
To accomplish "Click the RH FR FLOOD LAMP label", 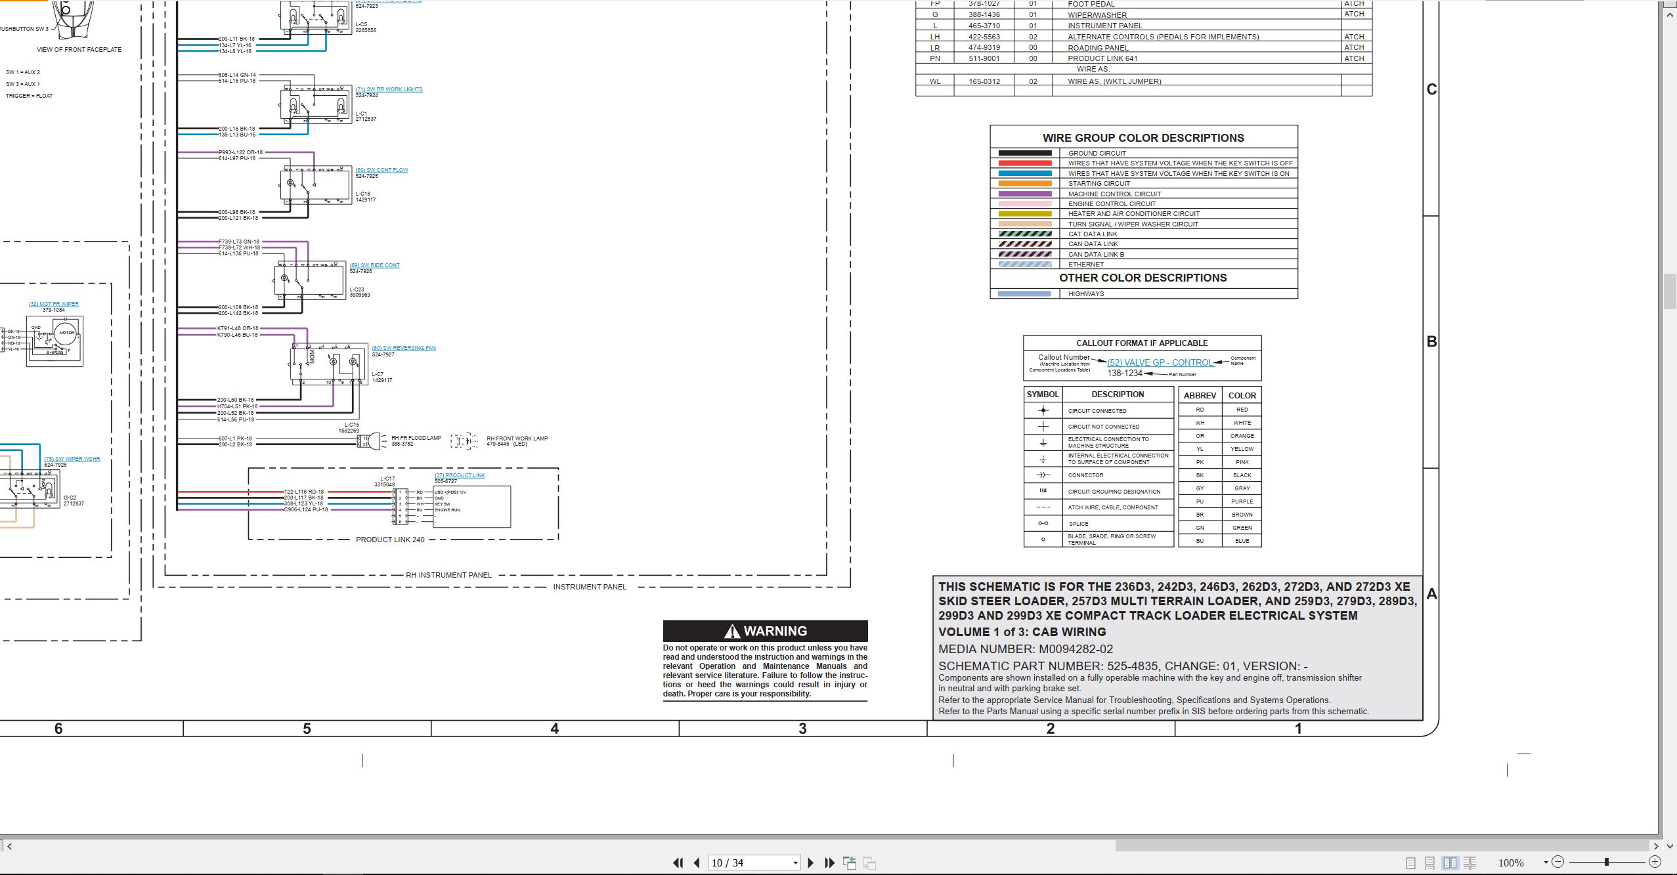I will click(416, 438).
